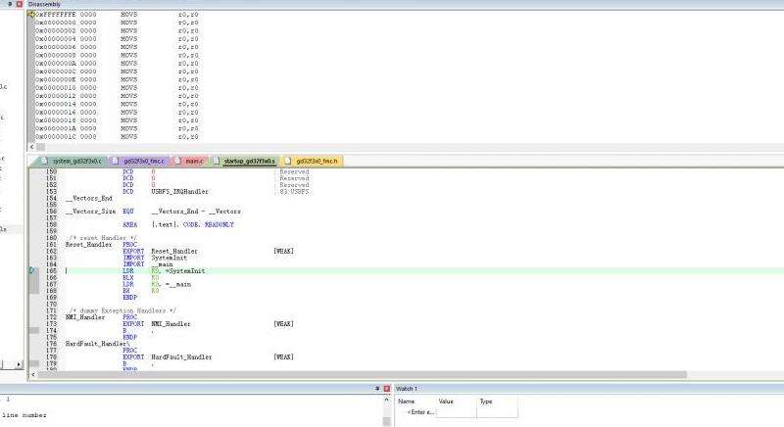The height and width of the screenshot is (427, 784).
Task: Pin the left project panel
Action: coord(7,4)
